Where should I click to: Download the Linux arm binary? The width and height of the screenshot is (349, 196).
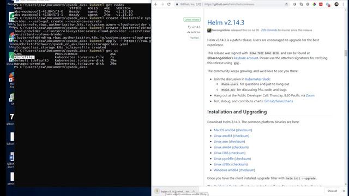(221, 142)
